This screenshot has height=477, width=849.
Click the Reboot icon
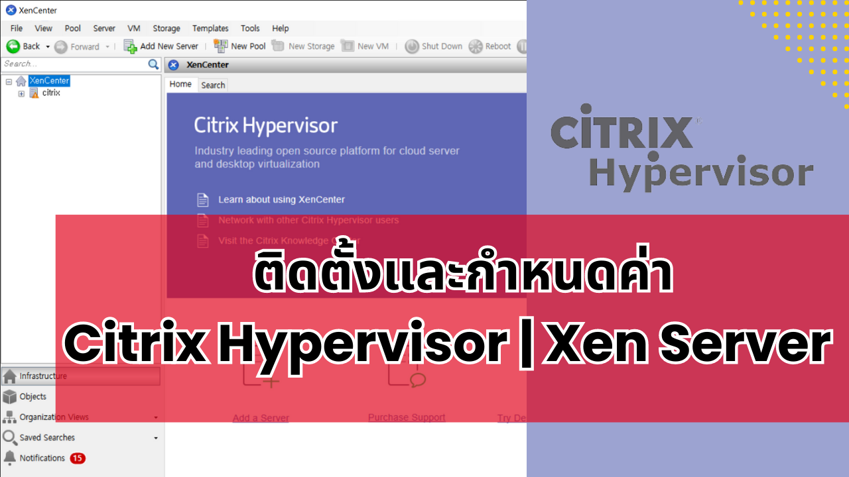(x=476, y=46)
